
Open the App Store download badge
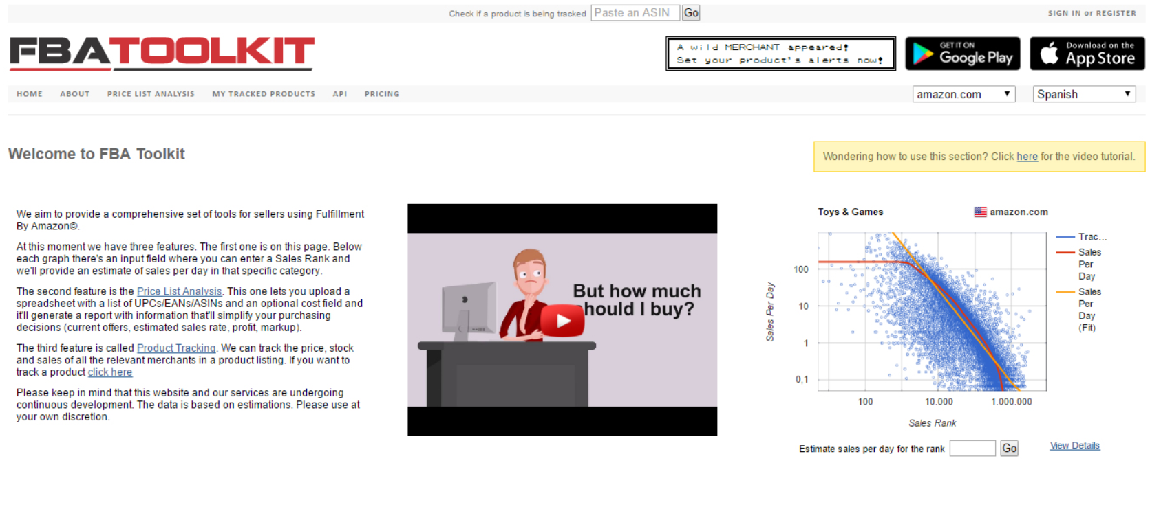coord(1087,54)
